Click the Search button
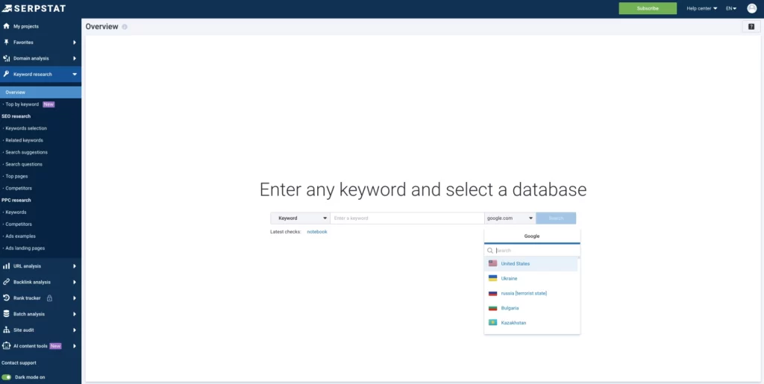 (x=556, y=218)
